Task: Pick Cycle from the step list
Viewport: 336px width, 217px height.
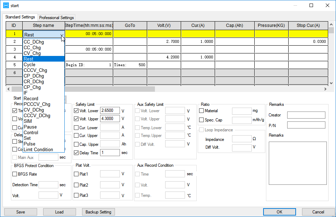Action: (x=44, y=64)
